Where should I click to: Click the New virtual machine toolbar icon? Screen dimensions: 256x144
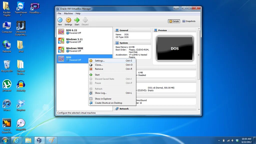tap(60, 21)
